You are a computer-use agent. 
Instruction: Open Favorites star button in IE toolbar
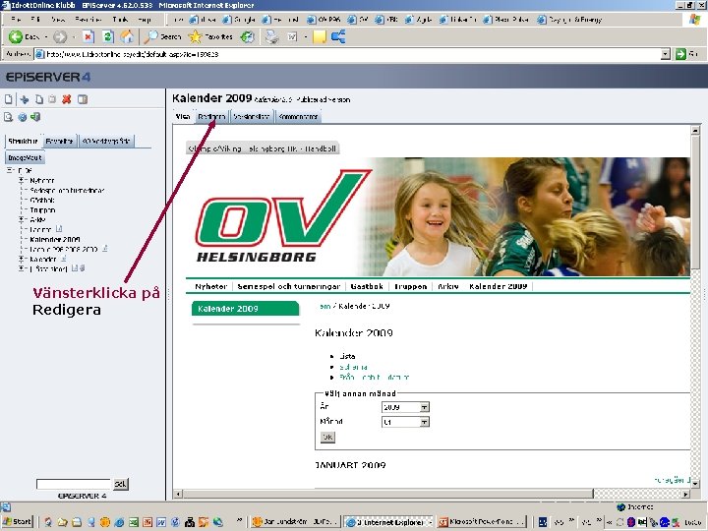pyautogui.click(x=210, y=36)
